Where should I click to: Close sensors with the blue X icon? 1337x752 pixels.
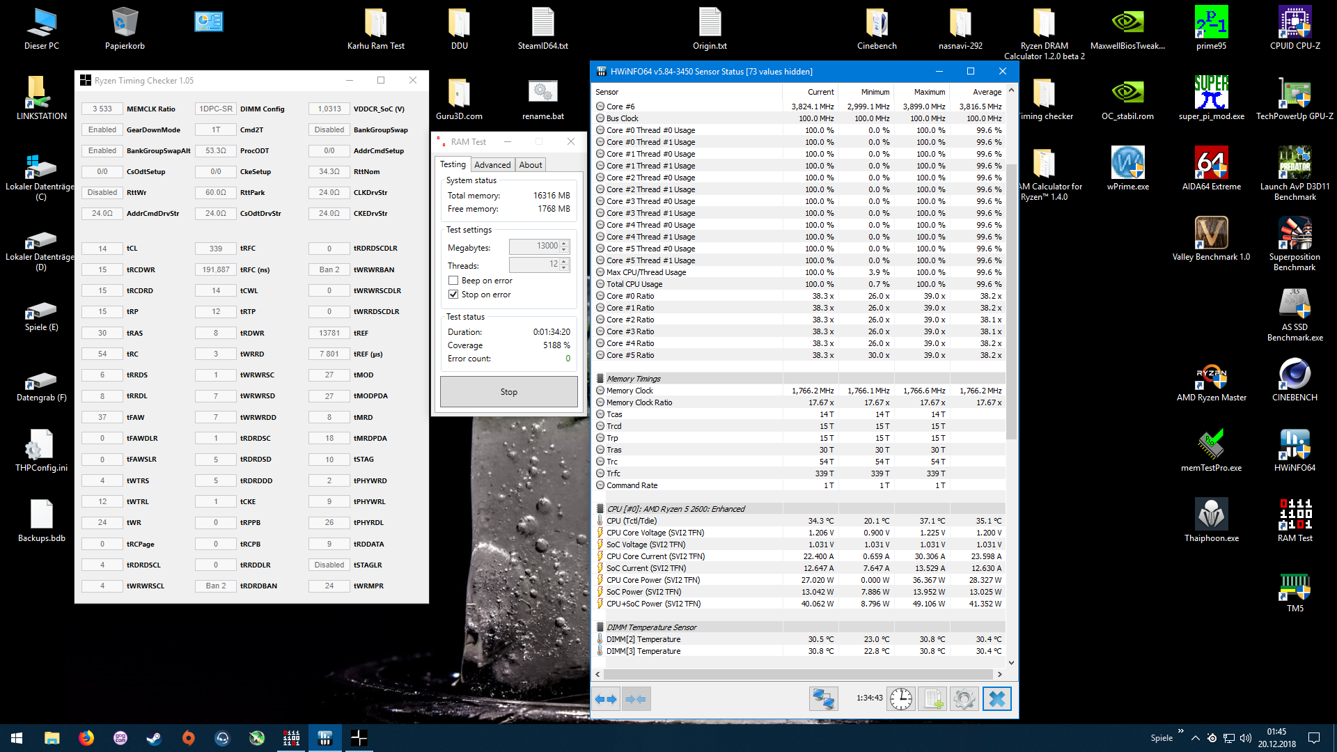coord(996,699)
